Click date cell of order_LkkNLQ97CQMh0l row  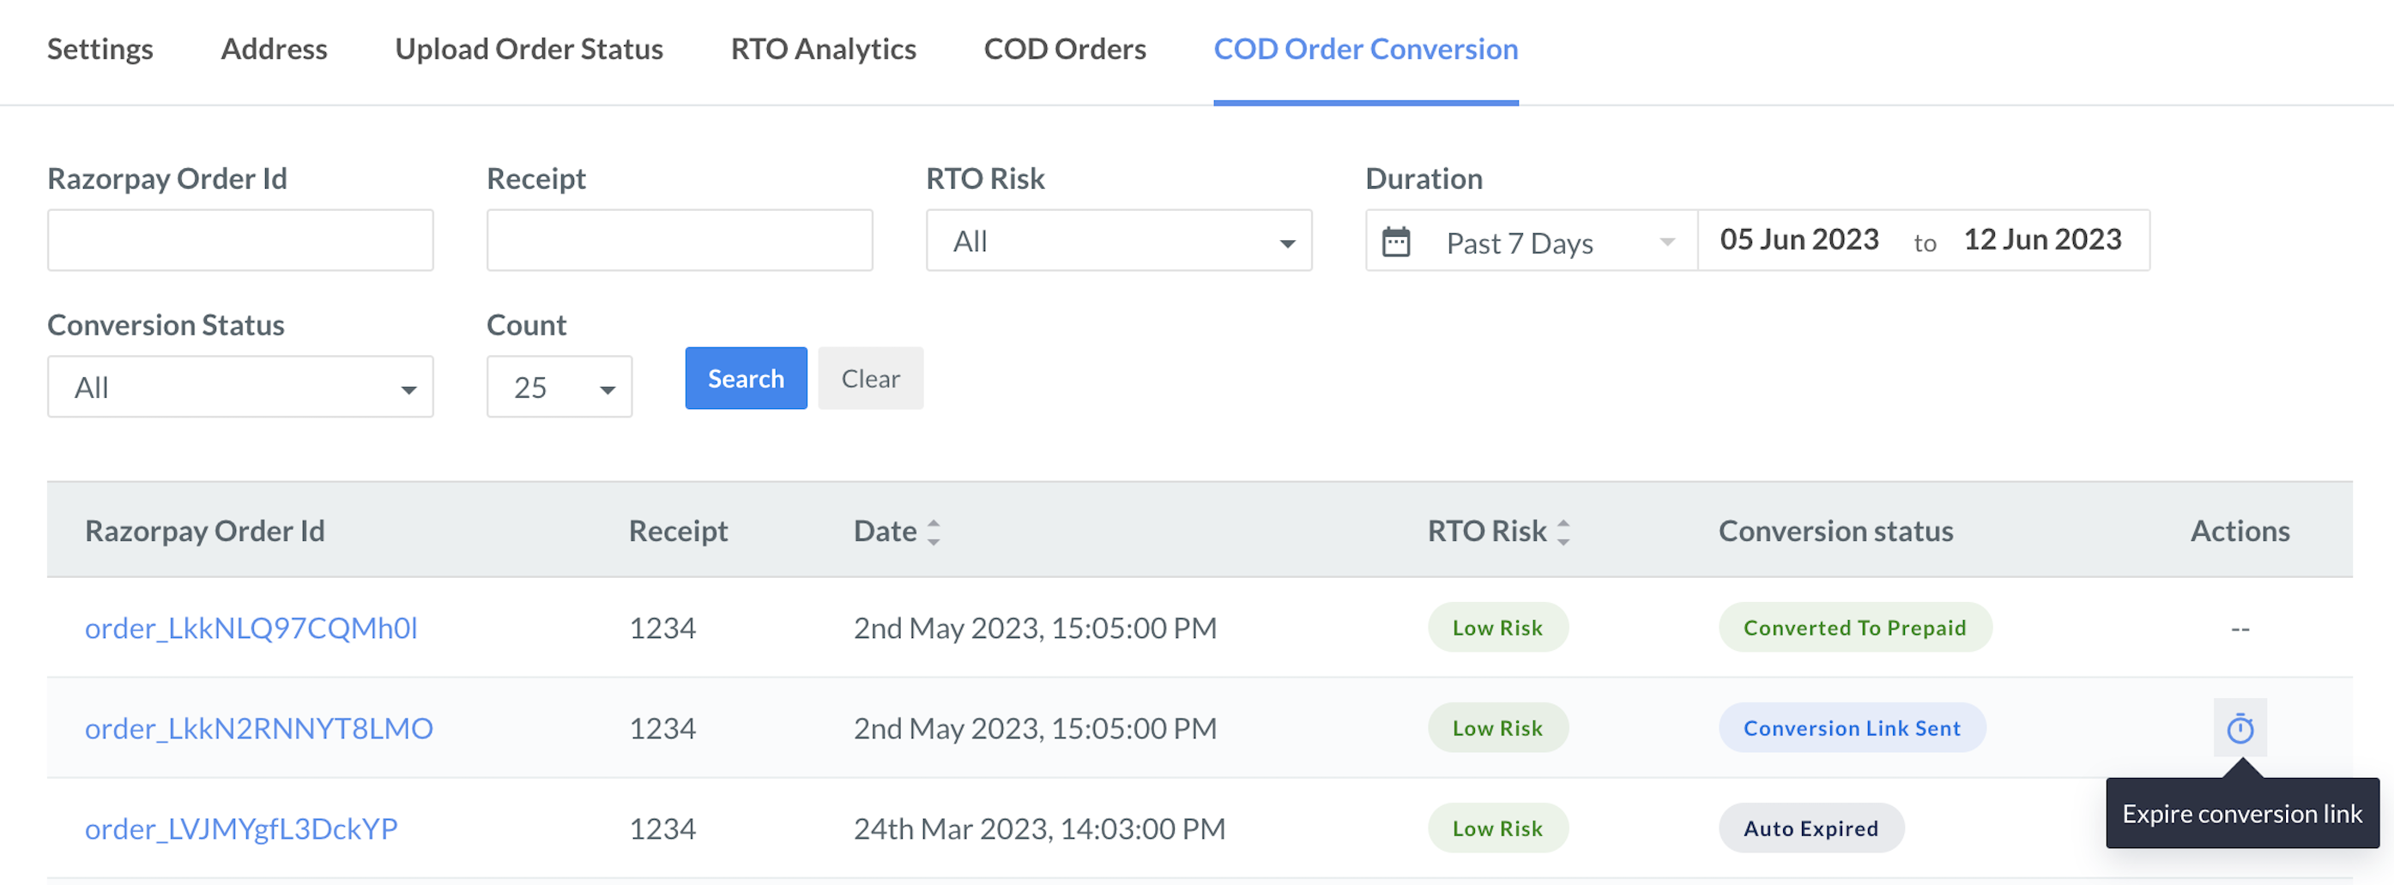pos(1036,628)
